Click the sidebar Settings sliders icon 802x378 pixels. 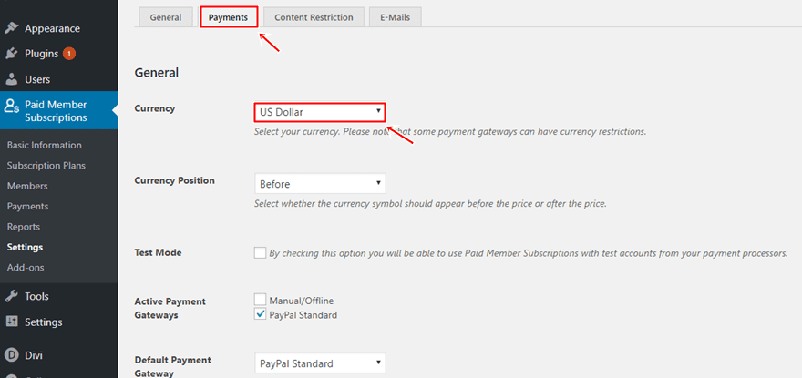click(x=12, y=322)
